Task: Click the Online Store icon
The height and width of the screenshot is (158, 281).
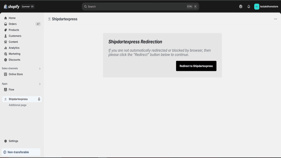Action: 5,74
